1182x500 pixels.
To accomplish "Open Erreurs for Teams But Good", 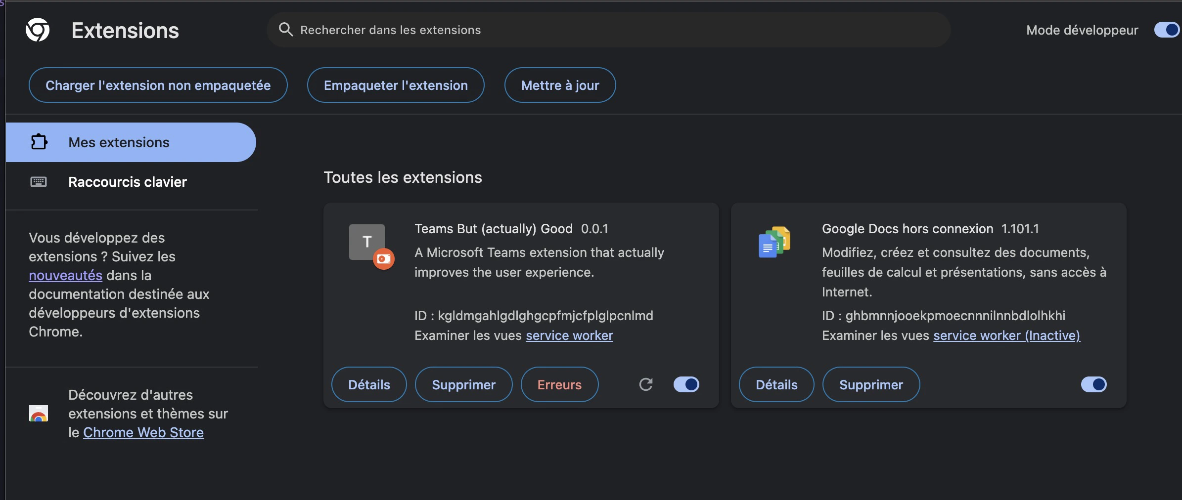I will [x=560, y=384].
